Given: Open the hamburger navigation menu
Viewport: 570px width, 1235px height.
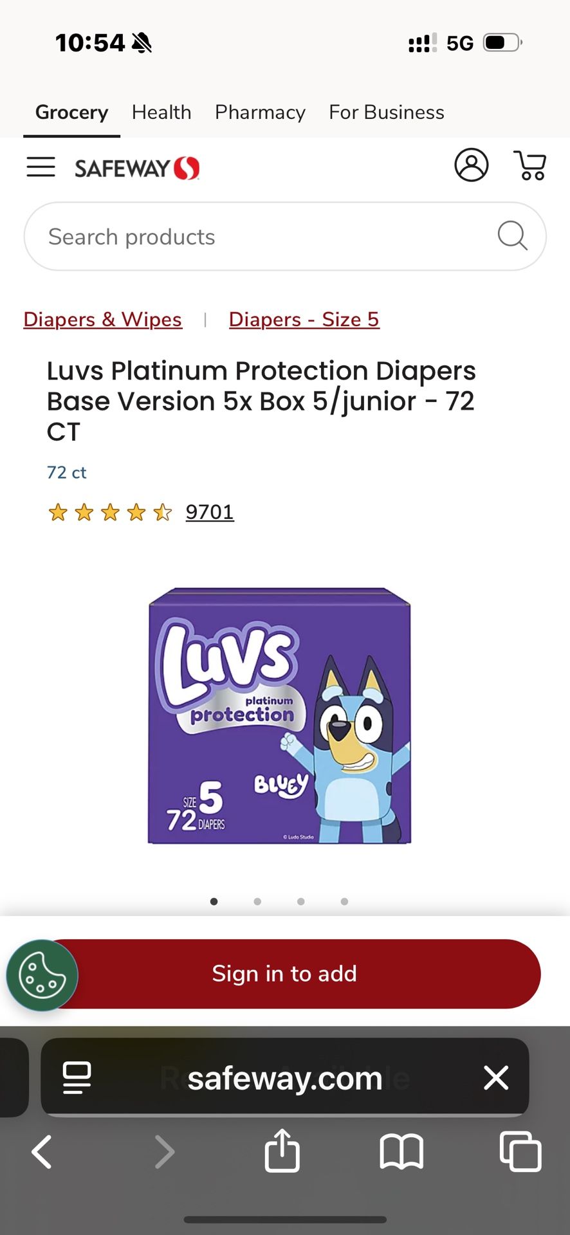Looking at the screenshot, I should (41, 166).
